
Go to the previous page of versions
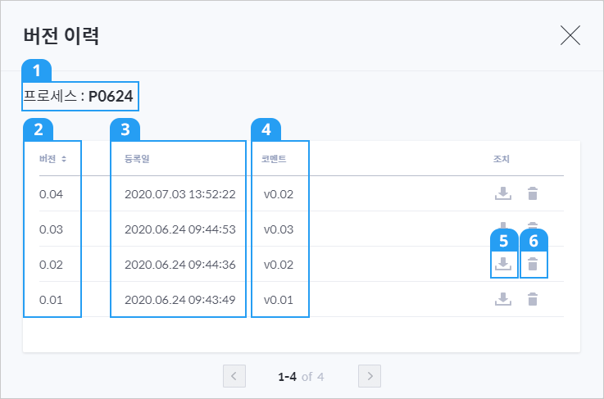click(x=234, y=376)
